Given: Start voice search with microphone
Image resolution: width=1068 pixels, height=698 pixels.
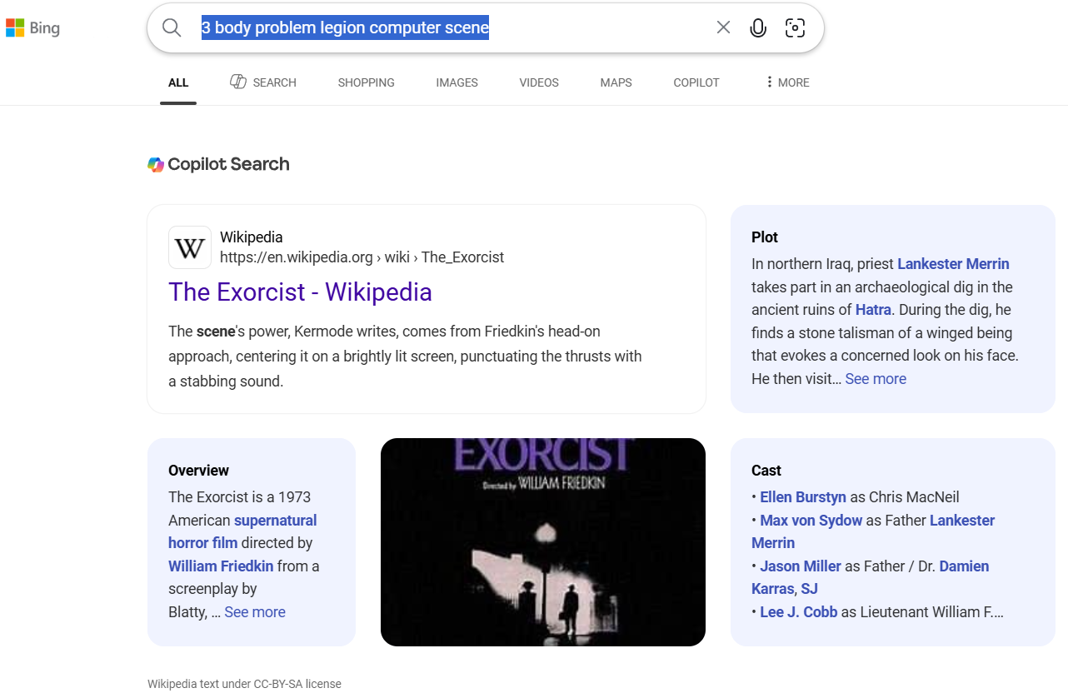Looking at the screenshot, I should (x=758, y=27).
